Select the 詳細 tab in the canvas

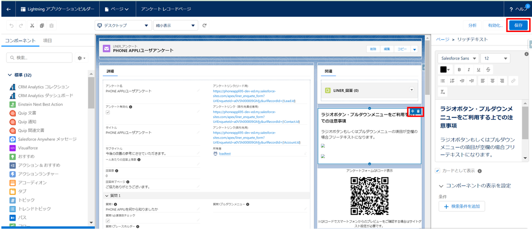[110, 71]
